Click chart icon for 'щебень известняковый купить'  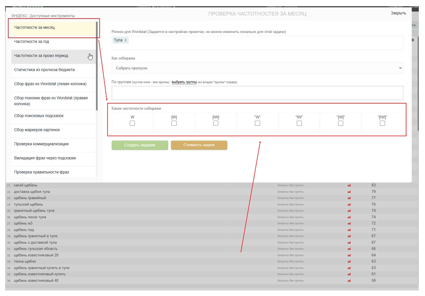click(x=349, y=274)
